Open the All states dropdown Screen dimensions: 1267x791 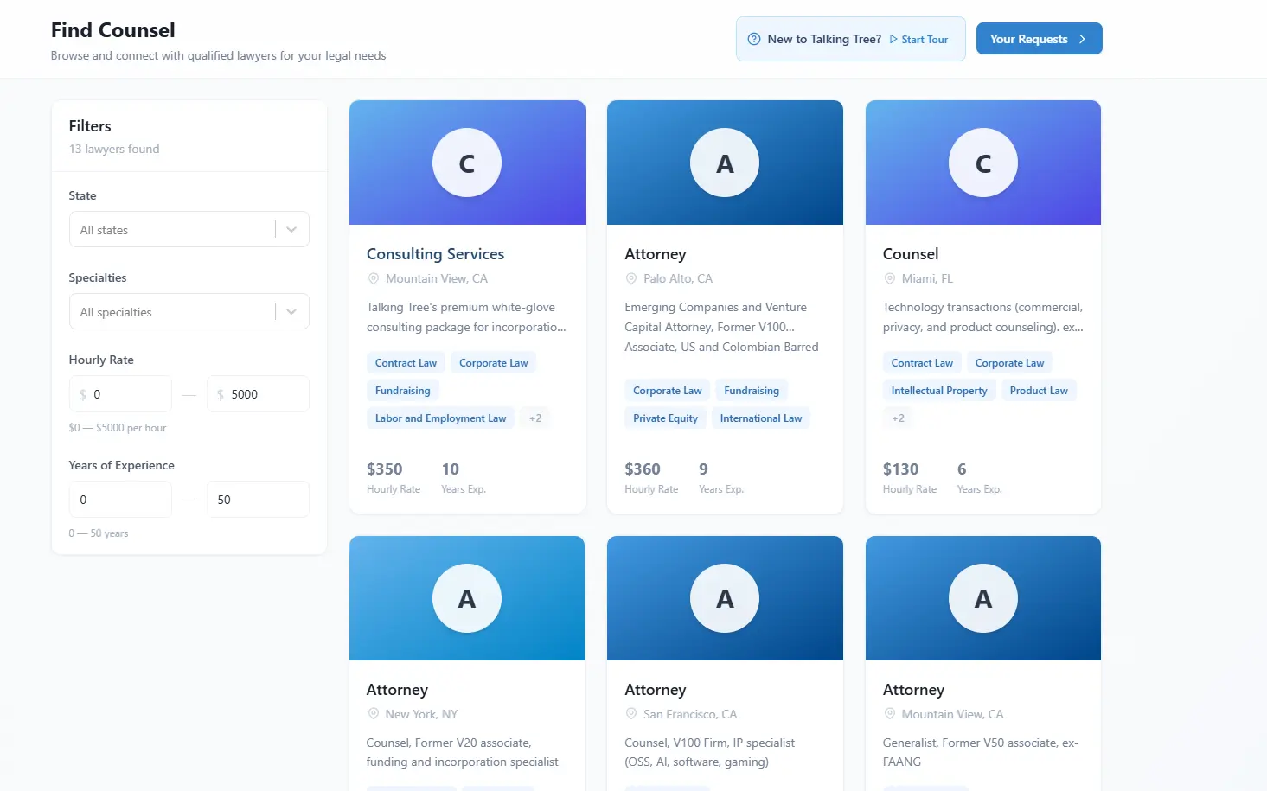189,230
